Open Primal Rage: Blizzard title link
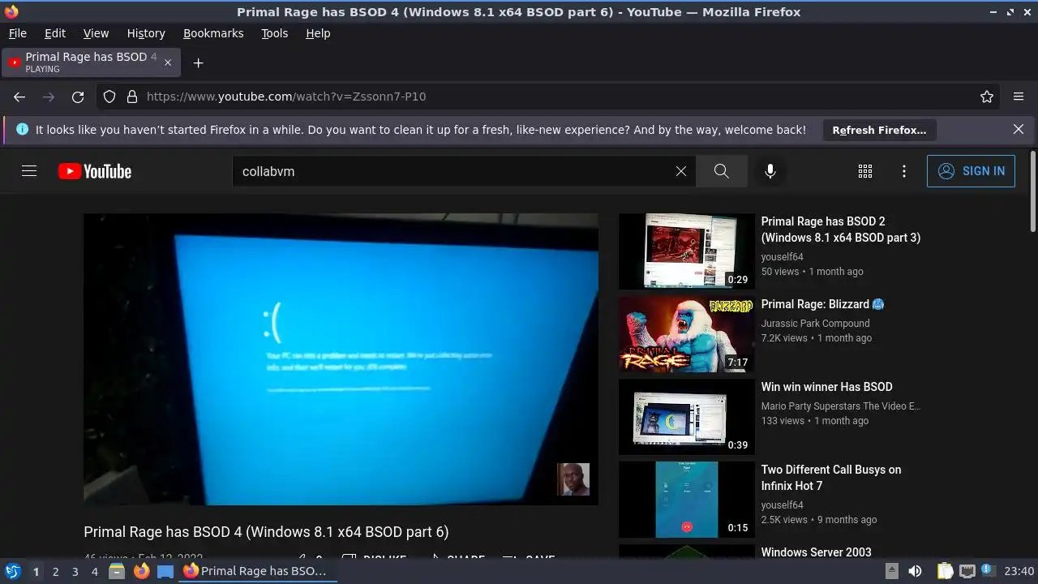The width and height of the screenshot is (1038, 584). coord(822,304)
